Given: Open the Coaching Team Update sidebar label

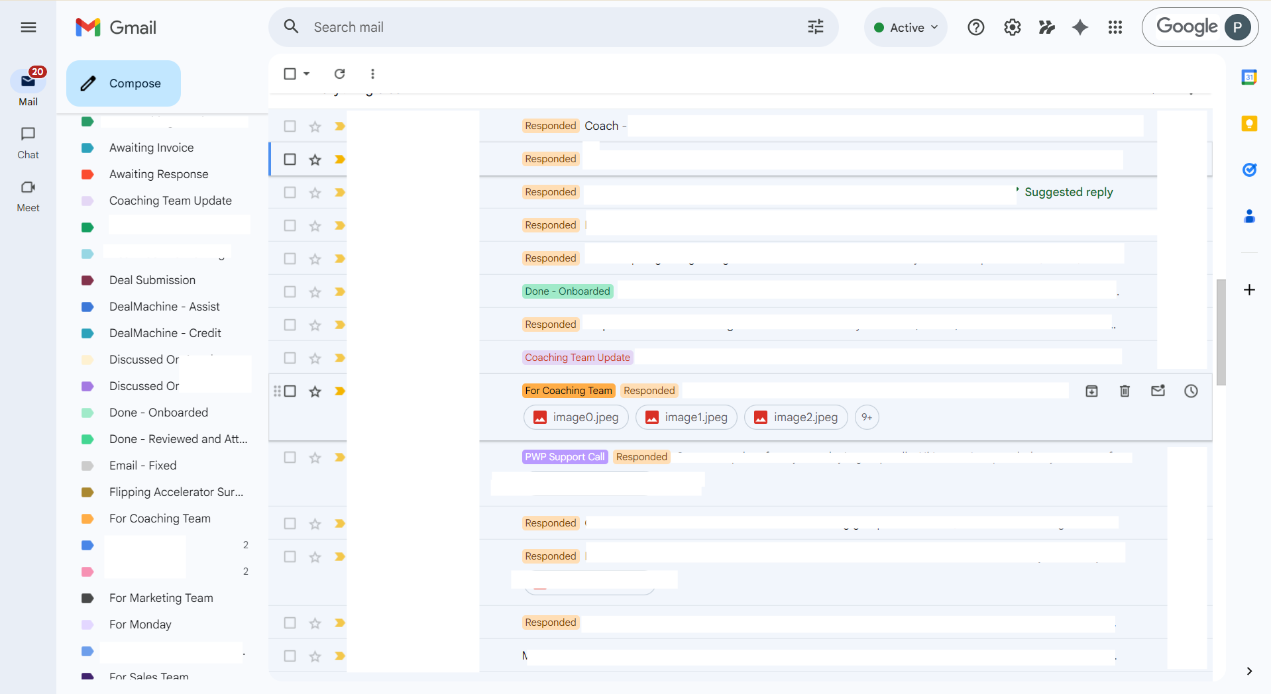Looking at the screenshot, I should coord(170,201).
